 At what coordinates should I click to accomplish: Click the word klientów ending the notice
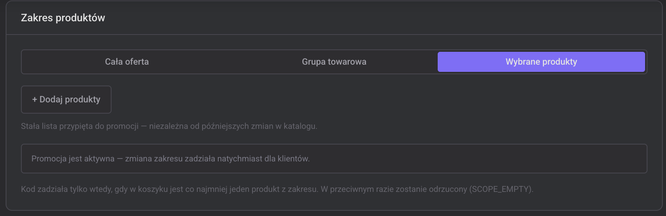tap(294, 159)
